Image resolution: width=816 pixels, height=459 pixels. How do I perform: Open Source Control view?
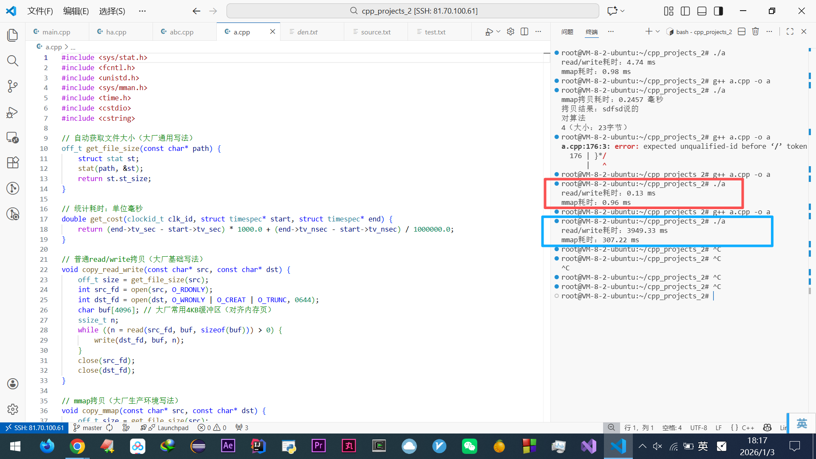pyautogui.click(x=13, y=86)
